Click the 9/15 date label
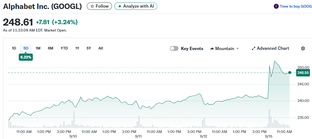The width and height of the screenshot is (312, 139). (269, 137)
